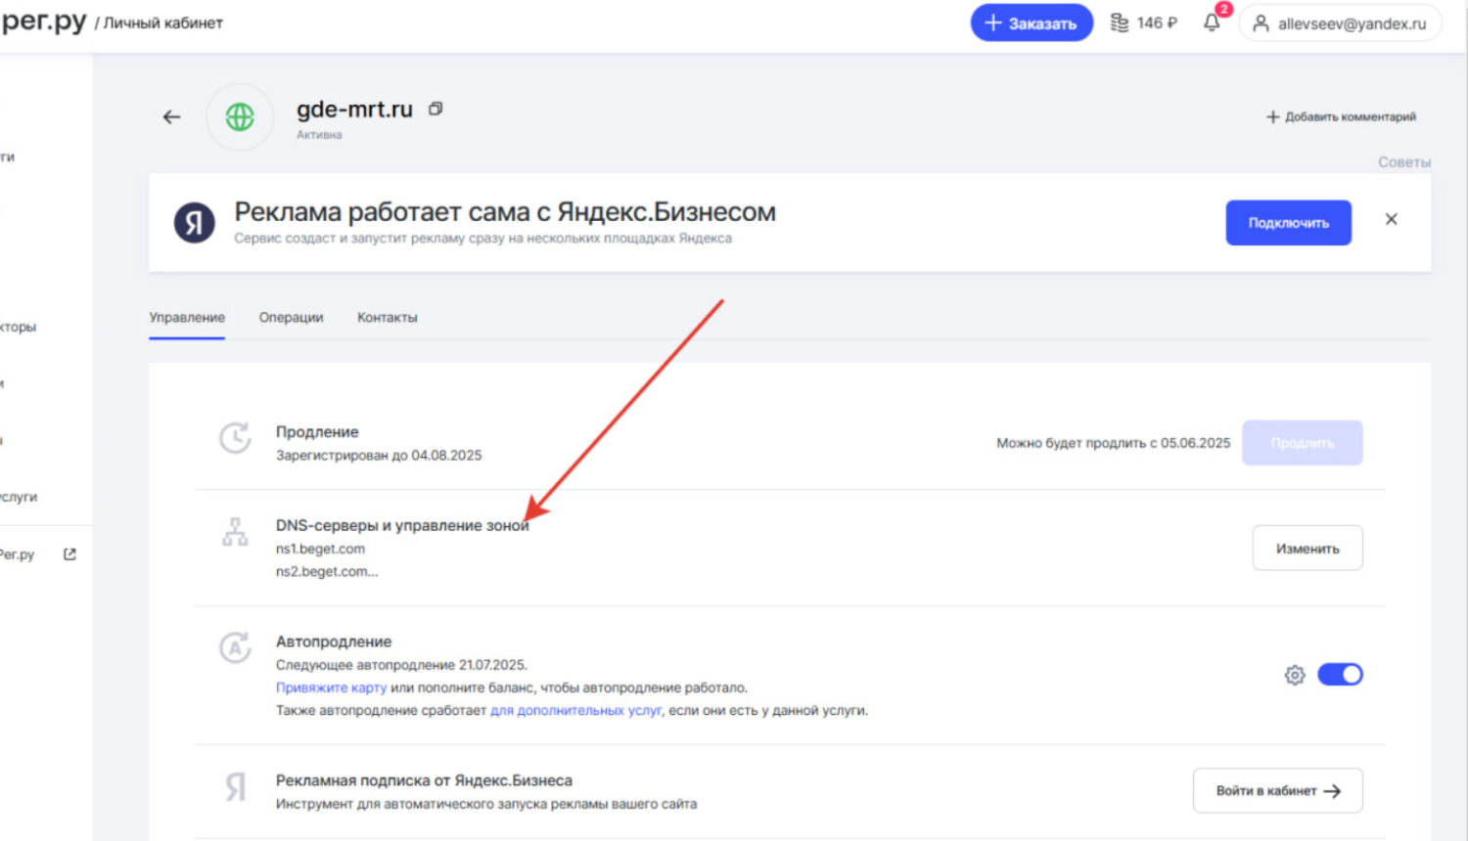Click the DNS servers network icon

[x=235, y=533]
